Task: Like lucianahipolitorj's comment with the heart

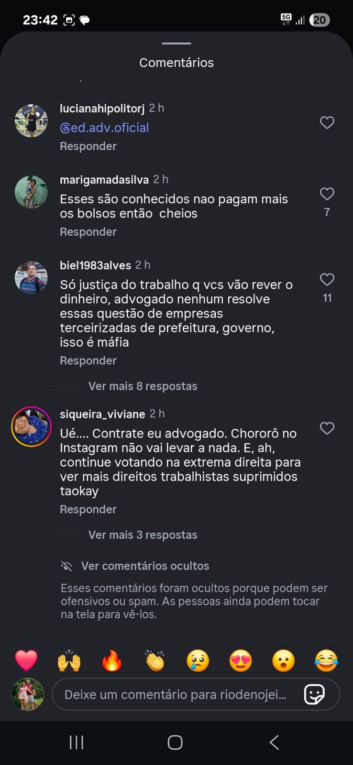Action: point(327,123)
